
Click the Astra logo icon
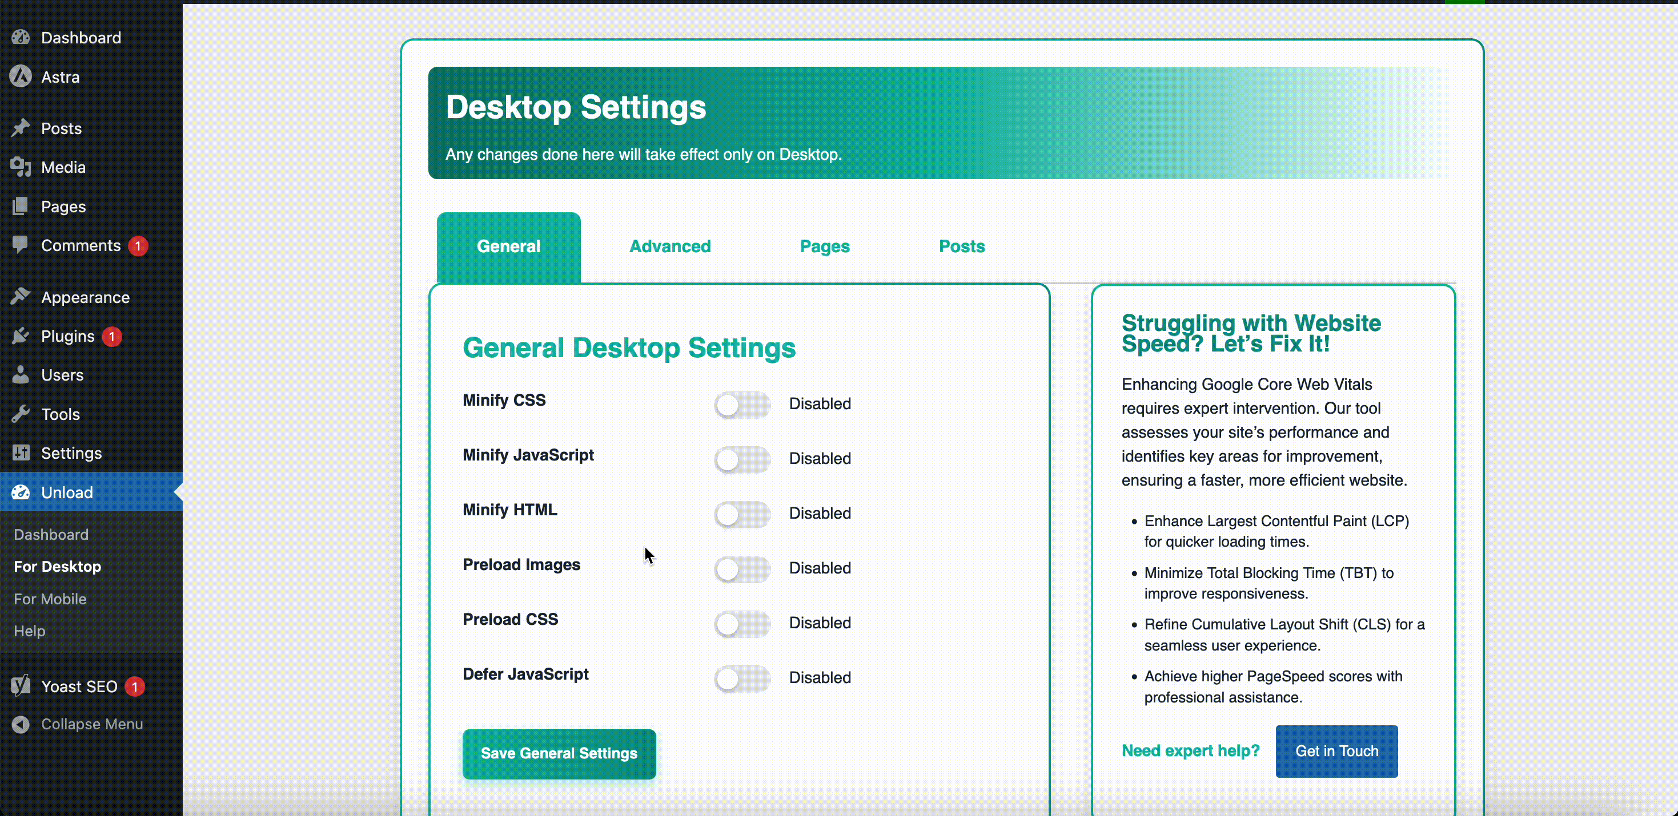[21, 77]
